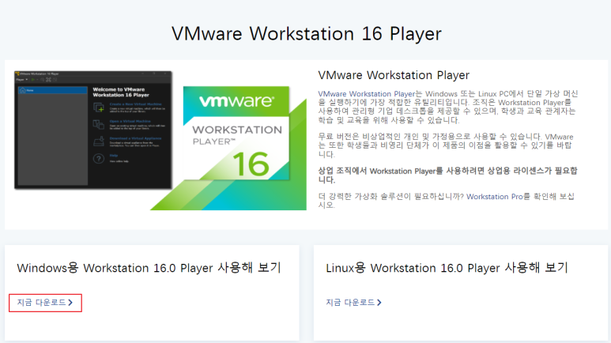Click the Player menu in the embedded screenshot
611x343 pixels.
21,80
